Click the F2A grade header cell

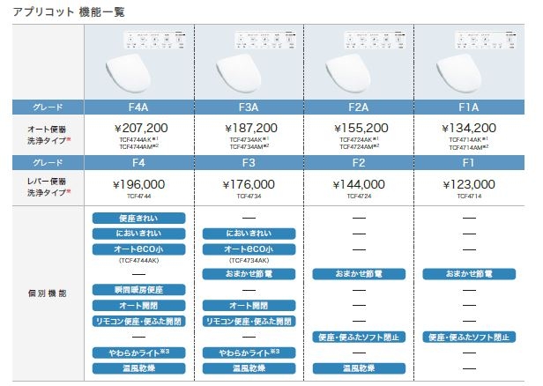click(x=359, y=108)
